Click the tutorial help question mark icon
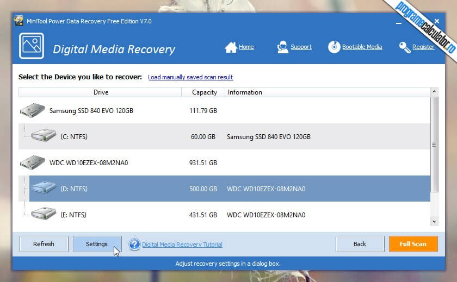 (x=134, y=244)
